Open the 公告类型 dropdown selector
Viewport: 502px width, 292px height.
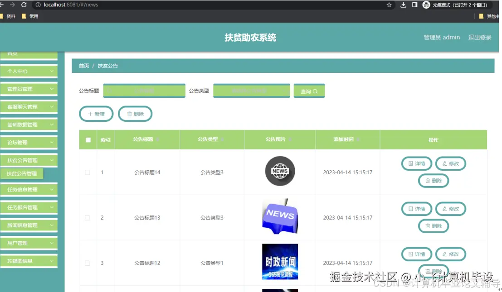252,91
